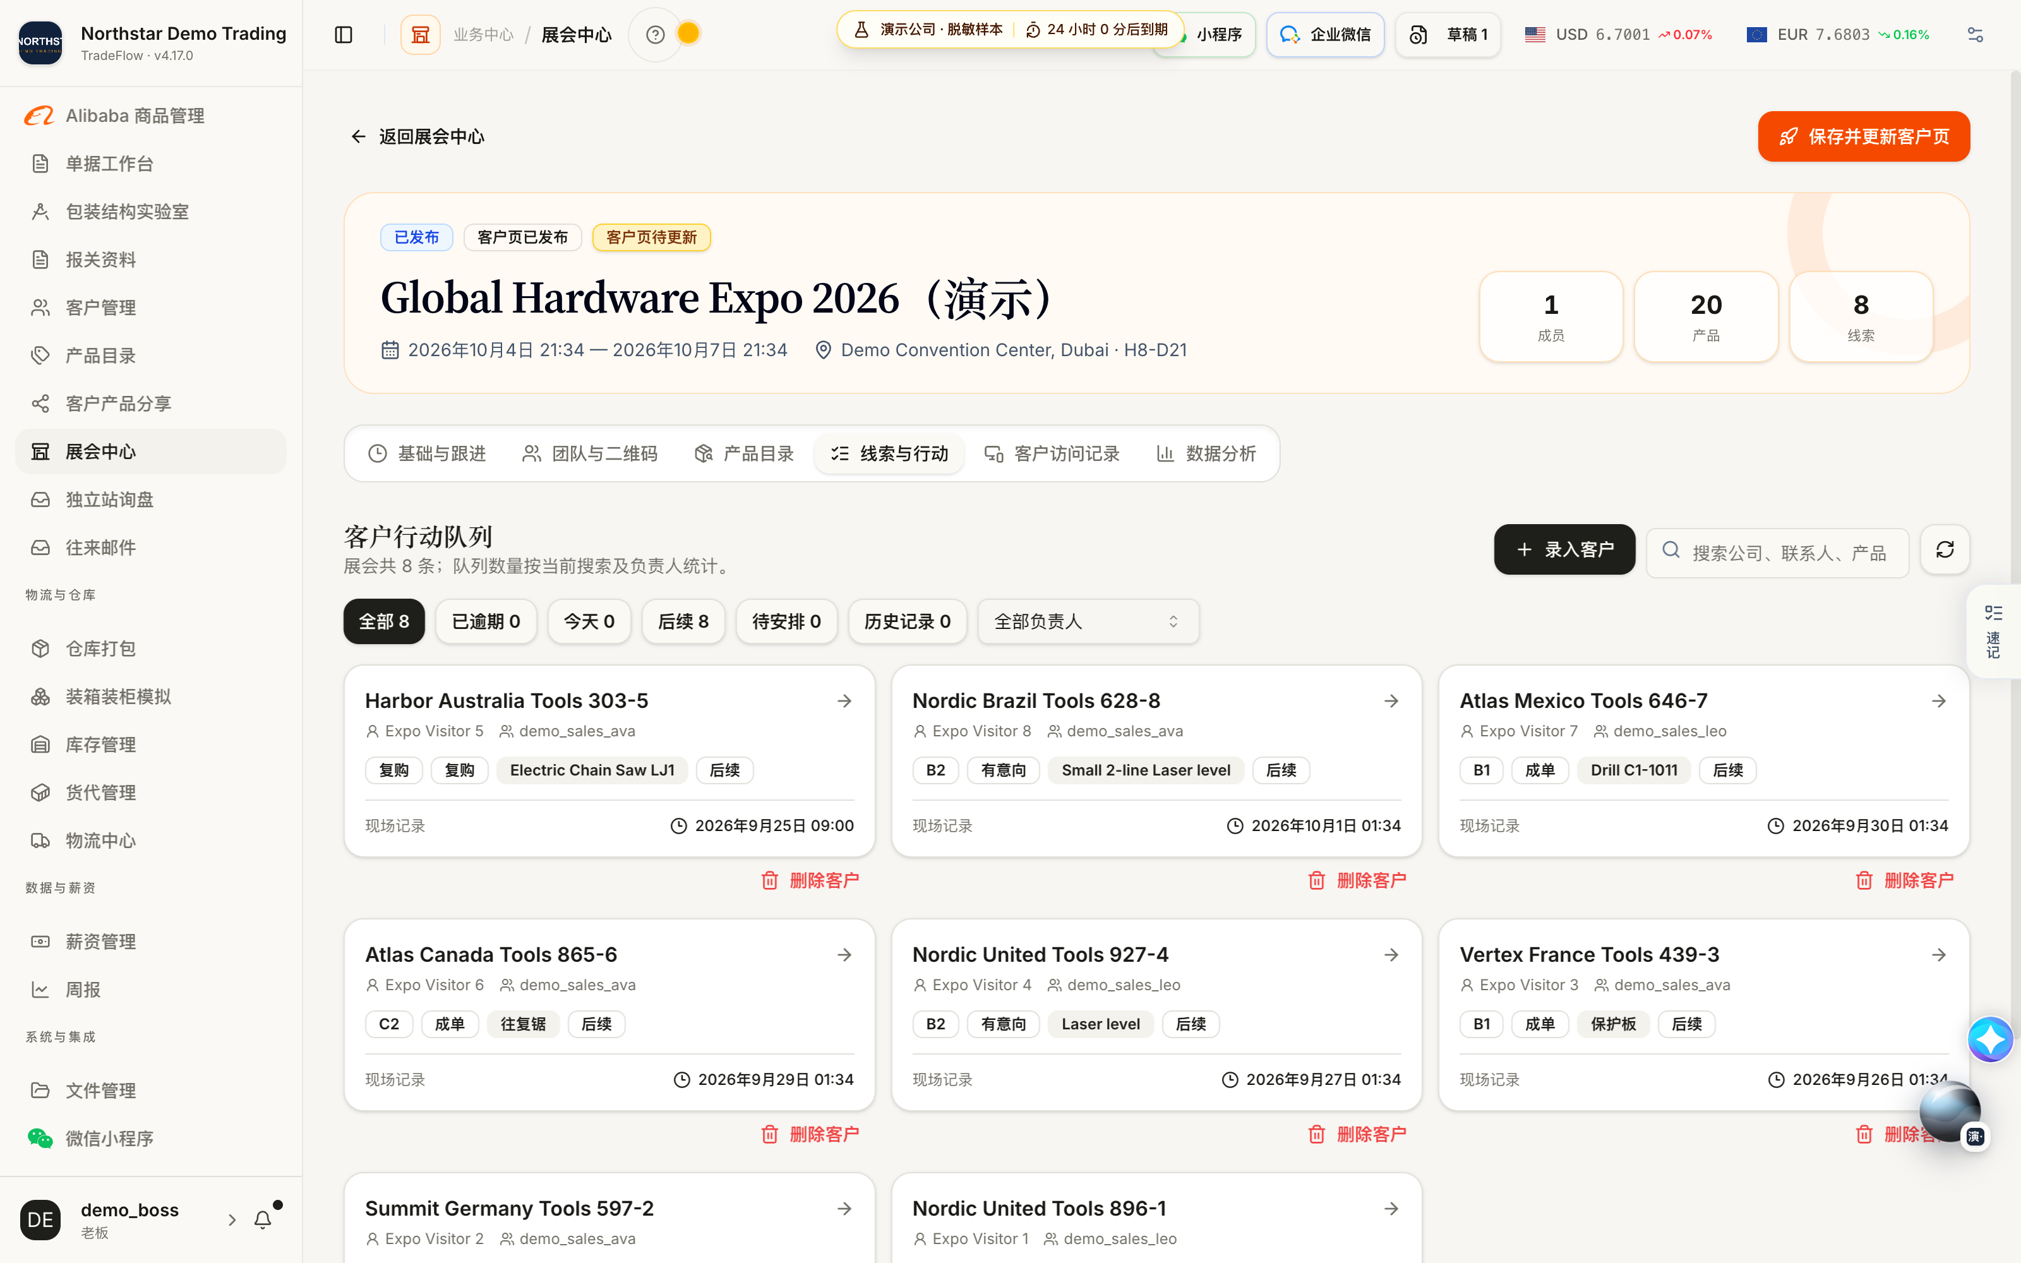Open the blue AI assistant floating icon
Viewport: 2021px width, 1263px height.
(1990, 1039)
